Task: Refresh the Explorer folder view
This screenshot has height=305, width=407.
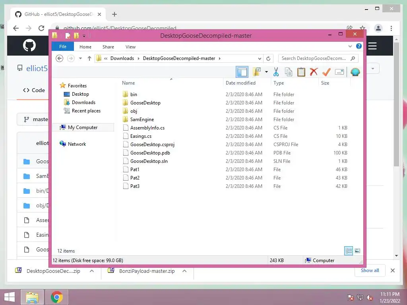Action: coord(268,59)
